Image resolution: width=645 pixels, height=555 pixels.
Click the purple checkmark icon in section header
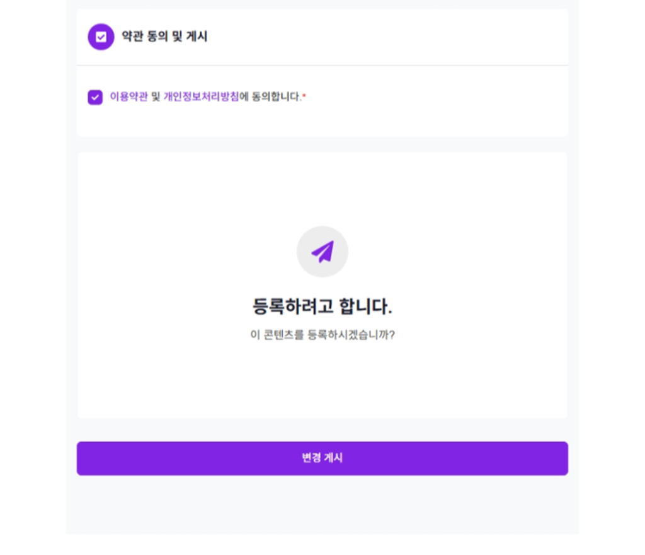(x=101, y=37)
